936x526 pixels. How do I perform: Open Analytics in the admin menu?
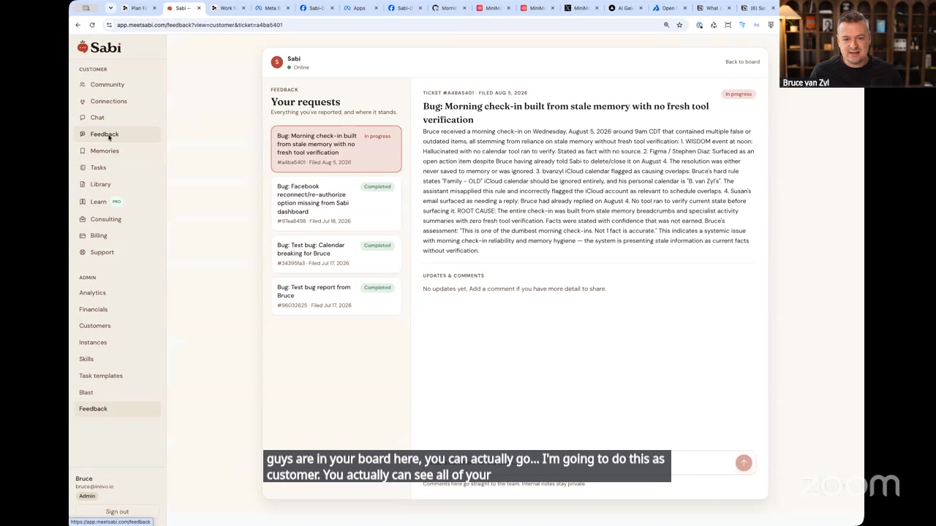tap(92, 293)
